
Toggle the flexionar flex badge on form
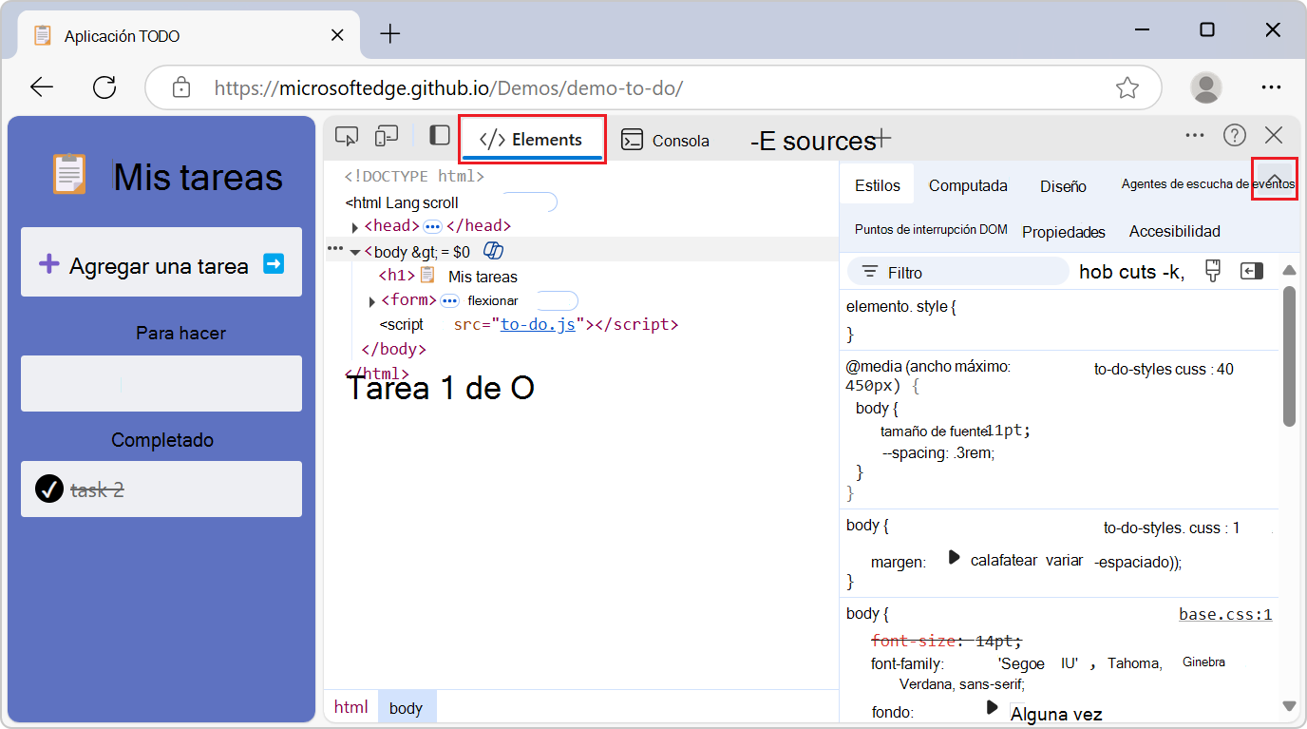[492, 301]
